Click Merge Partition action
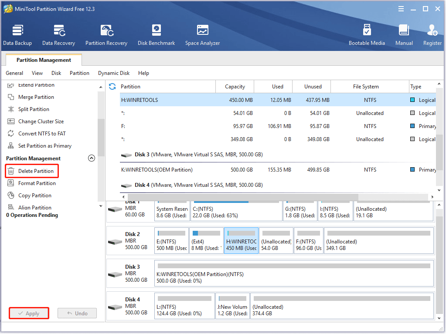 36,97
